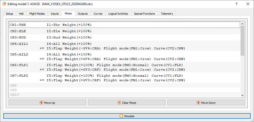Click the Move Down button
This screenshot has width=254, height=122.
point(206,102)
